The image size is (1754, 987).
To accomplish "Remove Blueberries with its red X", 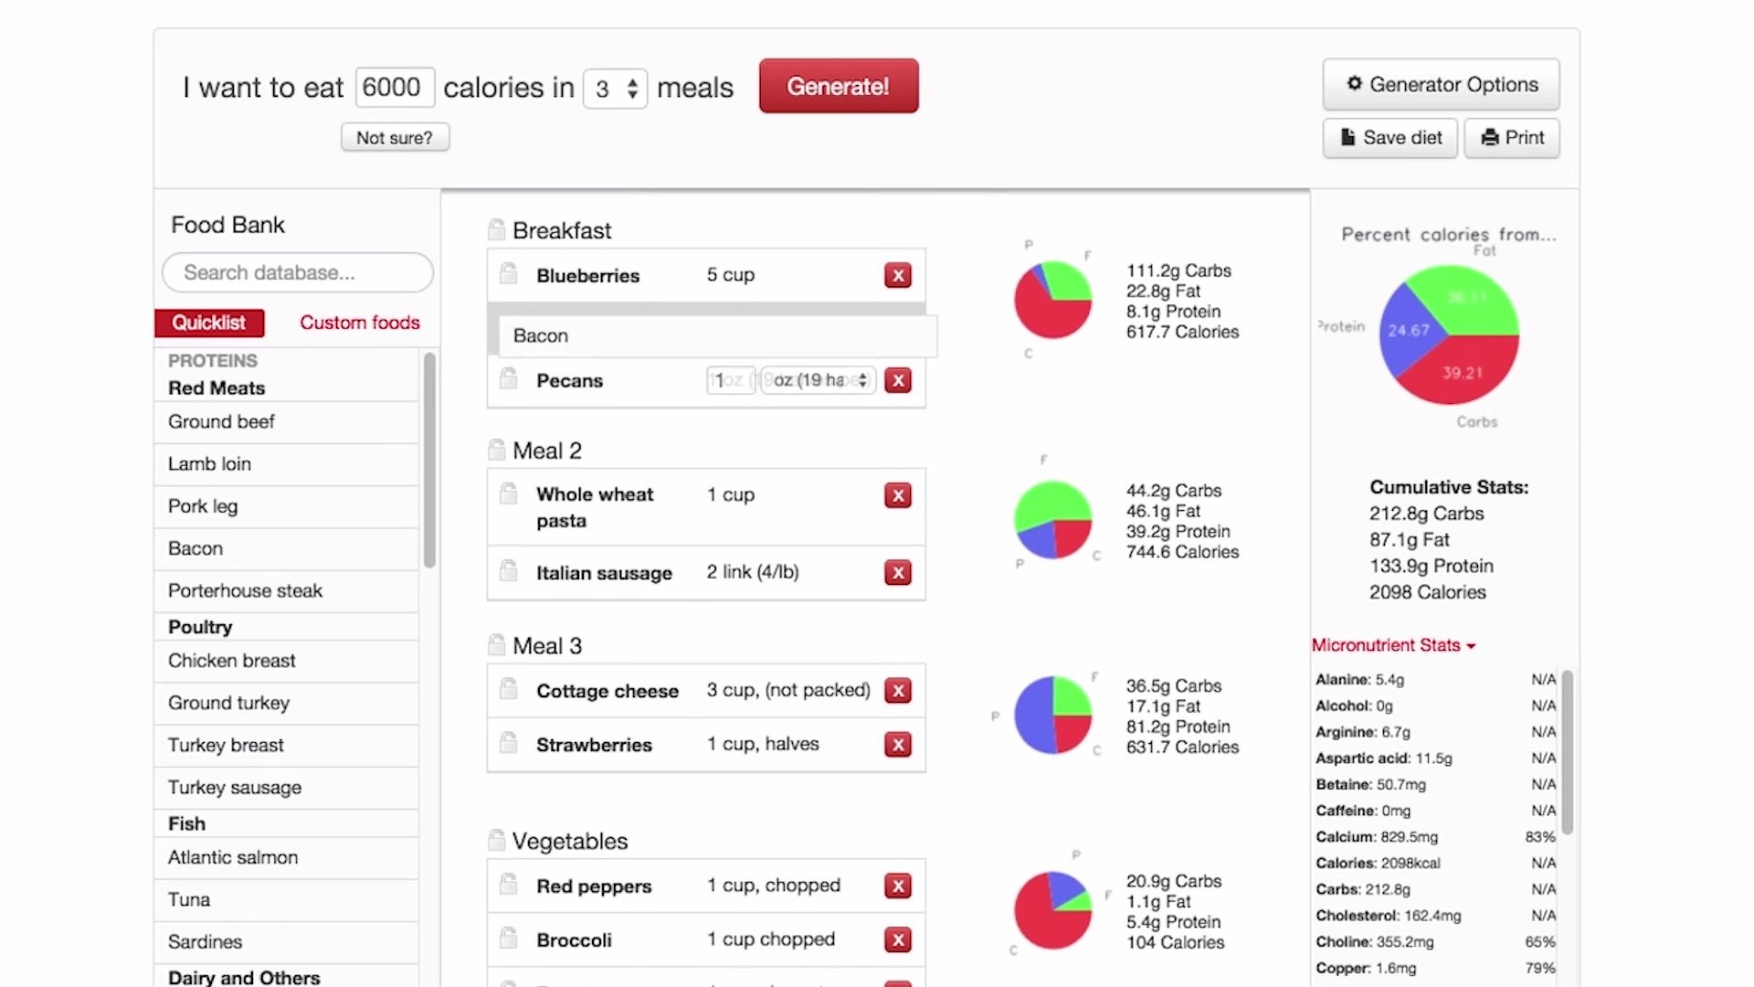I will [897, 275].
